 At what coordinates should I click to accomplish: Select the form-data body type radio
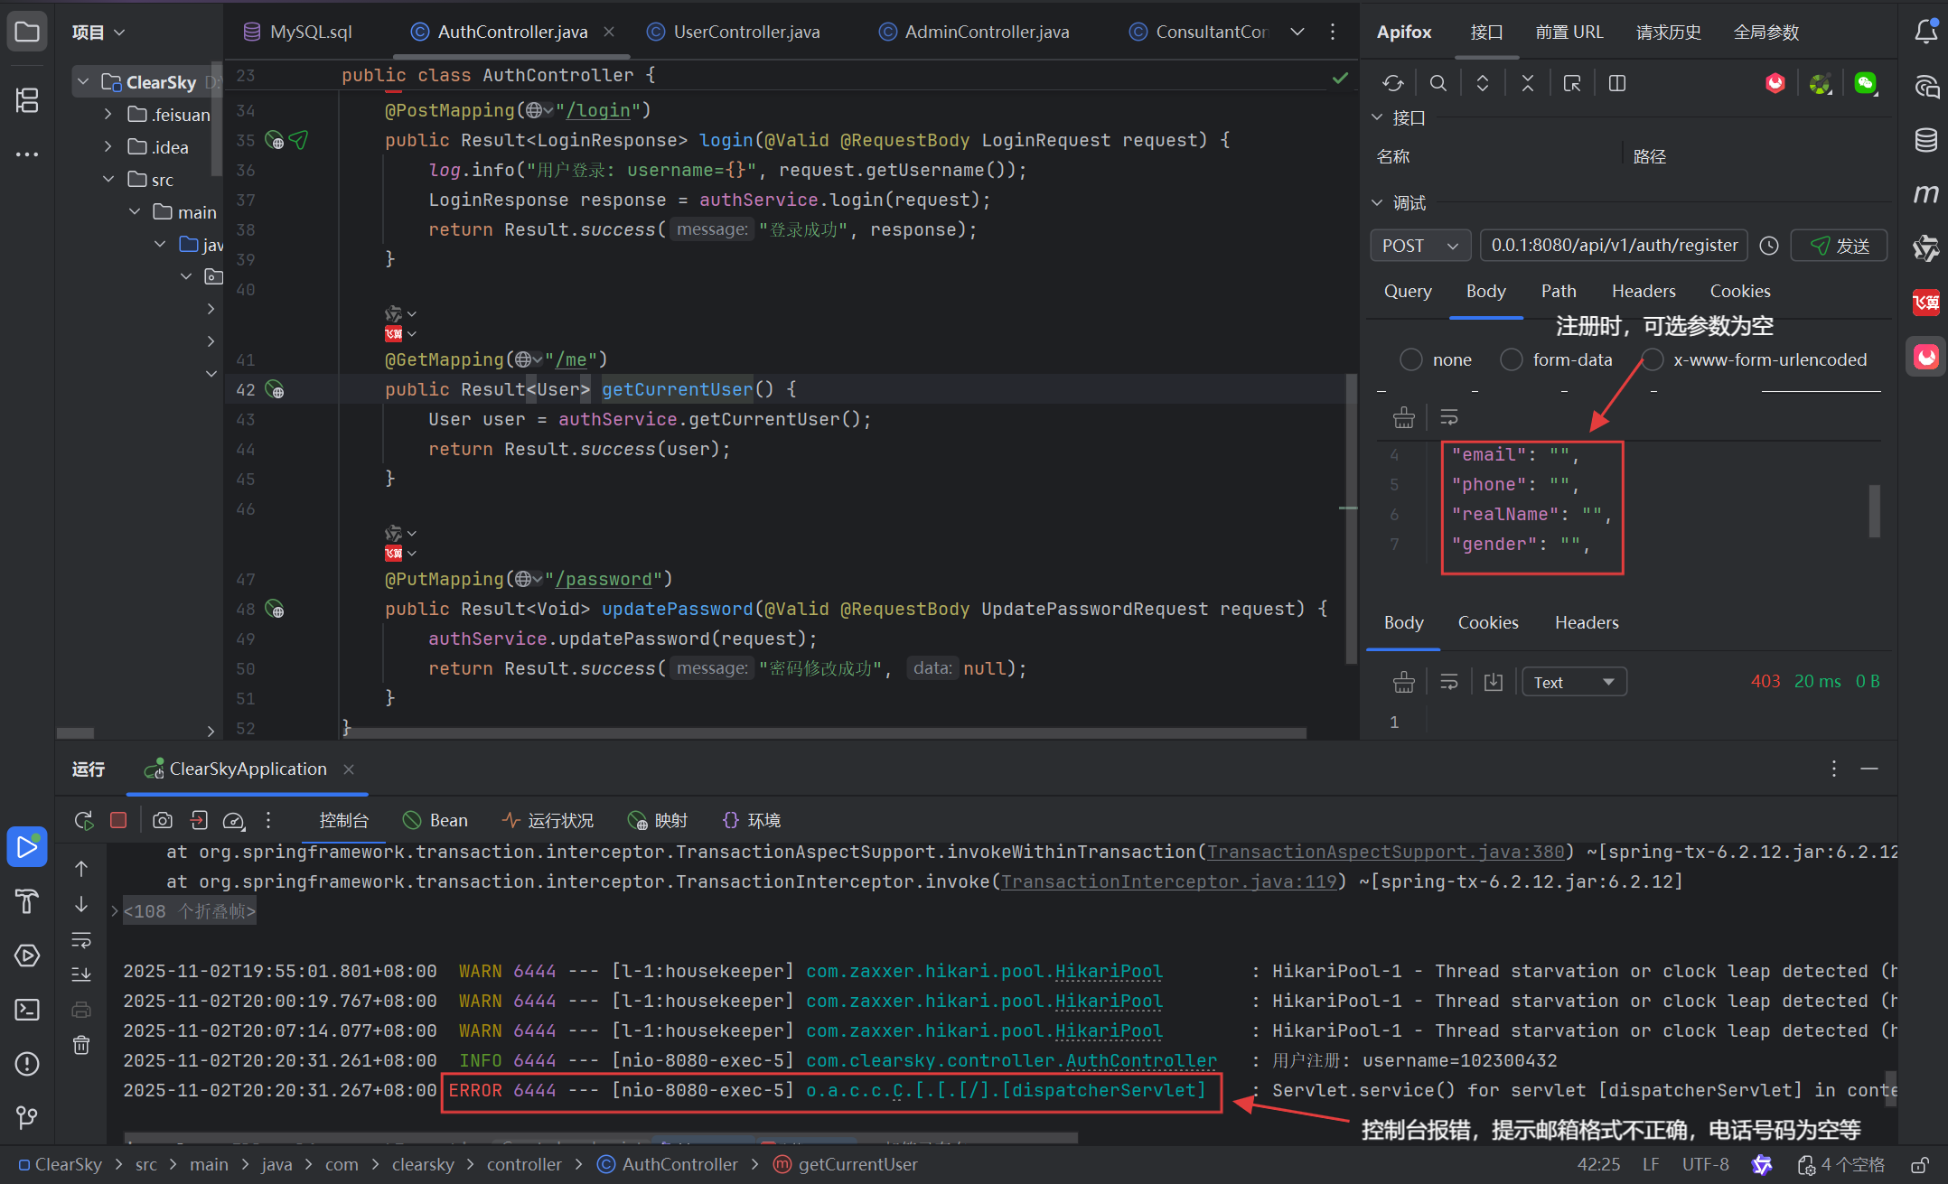pyautogui.click(x=1511, y=359)
